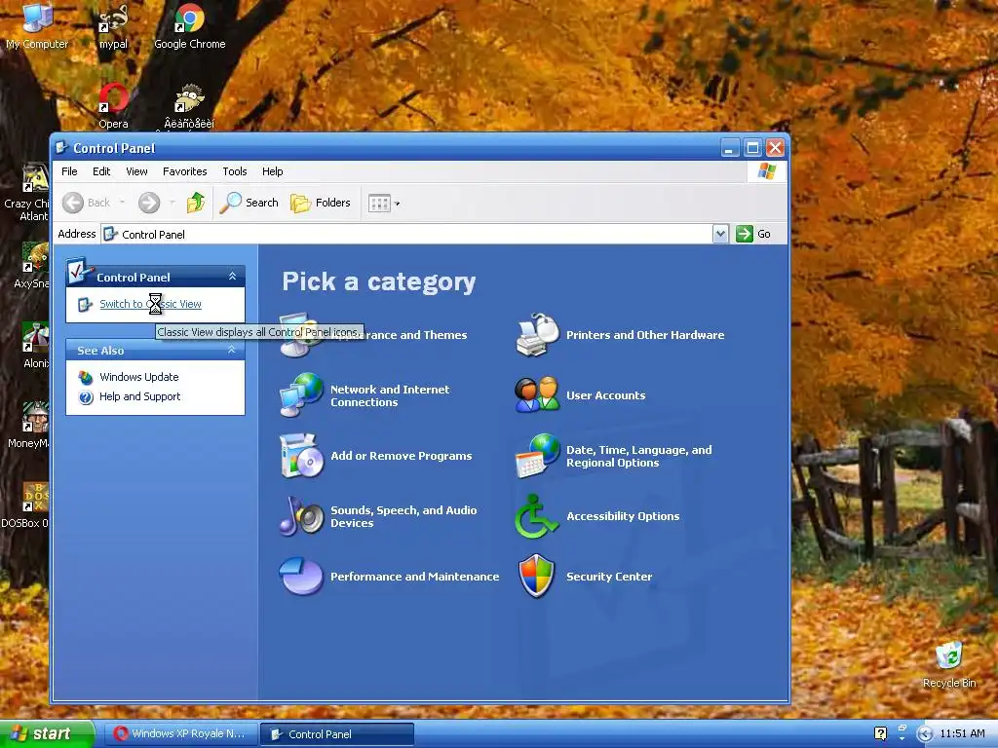Click the Address field showing Control Panel
The image size is (998, 748).
coord(406,234)
